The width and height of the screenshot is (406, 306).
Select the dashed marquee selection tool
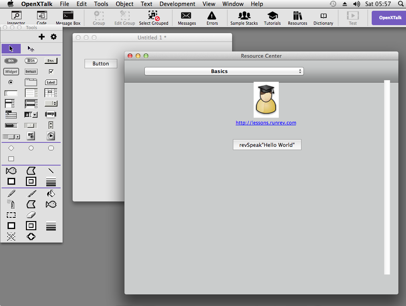click(x=11, y=215)
